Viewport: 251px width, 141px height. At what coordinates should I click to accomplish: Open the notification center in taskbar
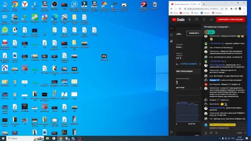(x=247, y=138)
